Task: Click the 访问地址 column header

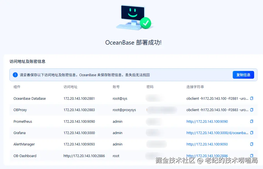Action: (71, 87)
